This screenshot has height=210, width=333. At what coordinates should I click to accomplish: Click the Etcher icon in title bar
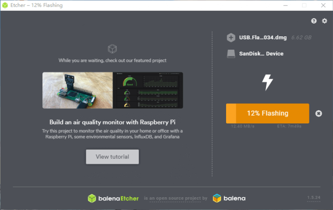point(5,5)
